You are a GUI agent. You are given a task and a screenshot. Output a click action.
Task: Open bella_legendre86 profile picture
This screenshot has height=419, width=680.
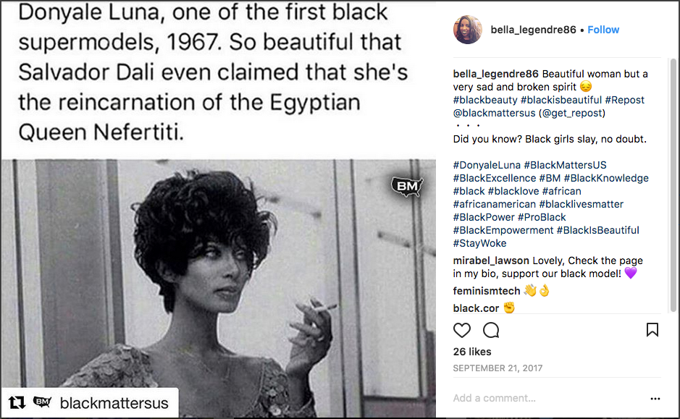[468, 30]
